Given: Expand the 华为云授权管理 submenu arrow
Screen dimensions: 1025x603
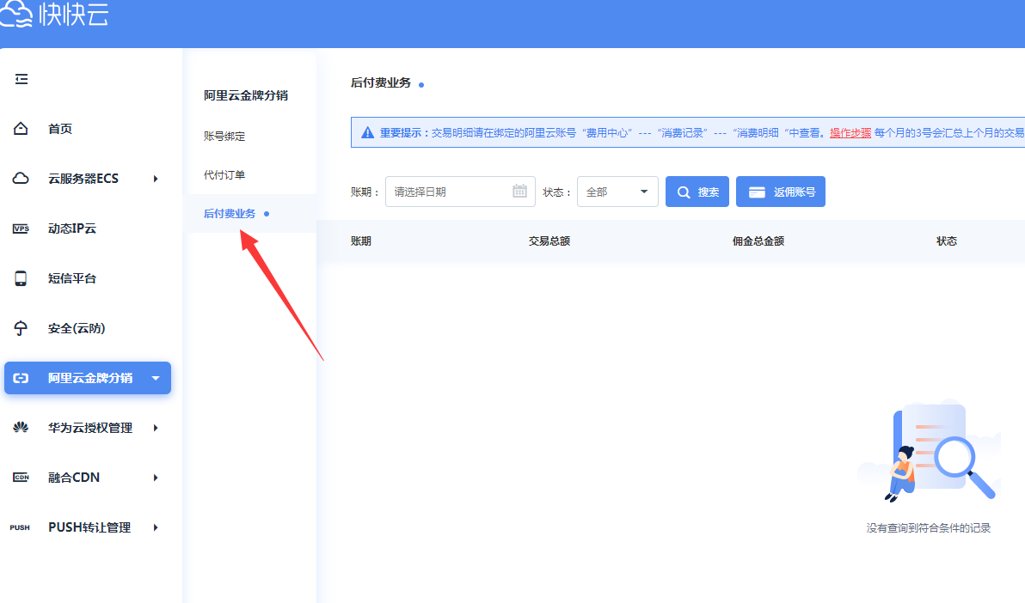Looking at the screenshot, I should tap(156, 428).
